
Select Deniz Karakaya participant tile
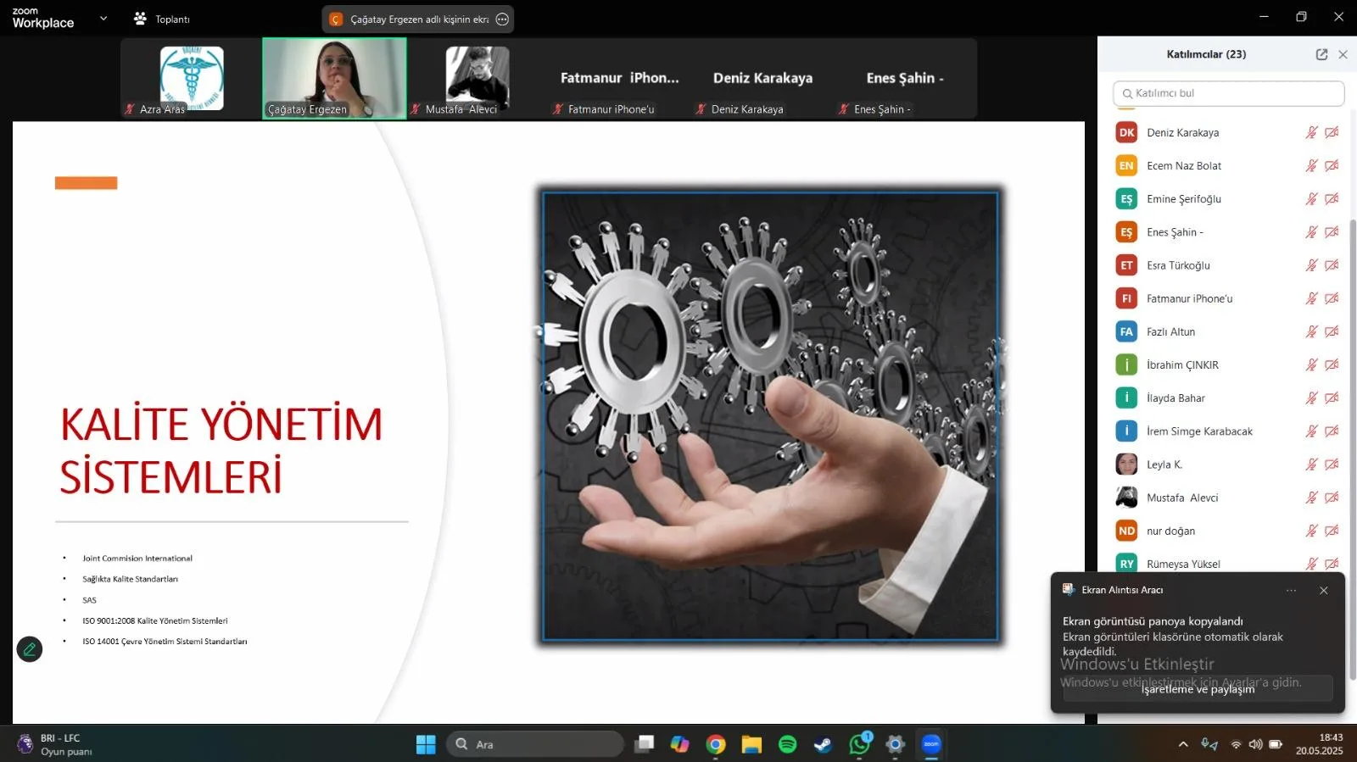coord(762,78)
